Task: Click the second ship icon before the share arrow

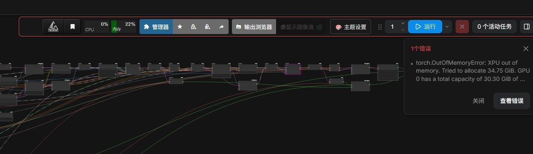Action: (207, 27)
